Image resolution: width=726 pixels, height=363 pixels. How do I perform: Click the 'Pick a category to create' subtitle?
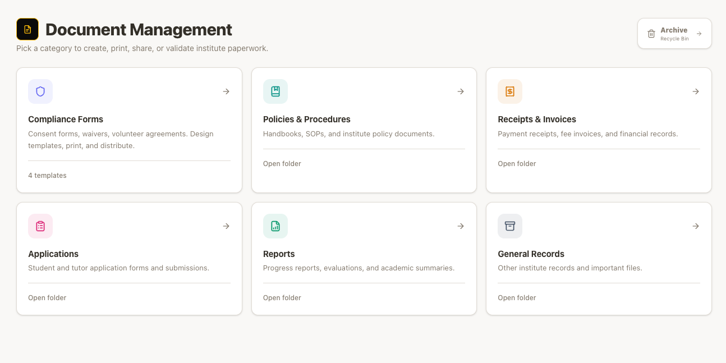[143, 48]
